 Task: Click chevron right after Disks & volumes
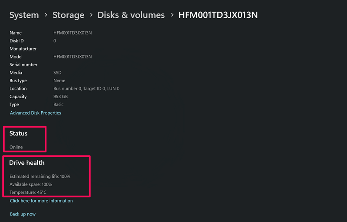[x=172, y=16]
